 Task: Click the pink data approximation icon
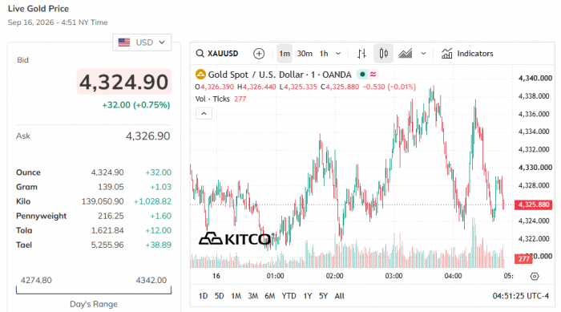click(373, 74)
